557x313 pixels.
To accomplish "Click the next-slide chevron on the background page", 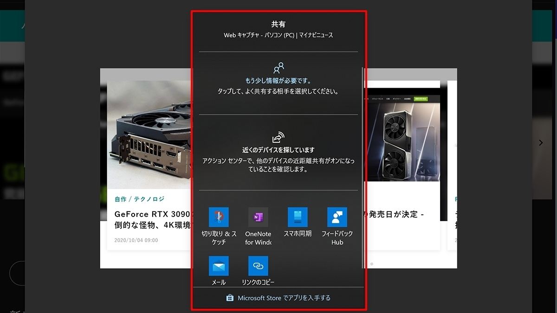I will 541,143.
